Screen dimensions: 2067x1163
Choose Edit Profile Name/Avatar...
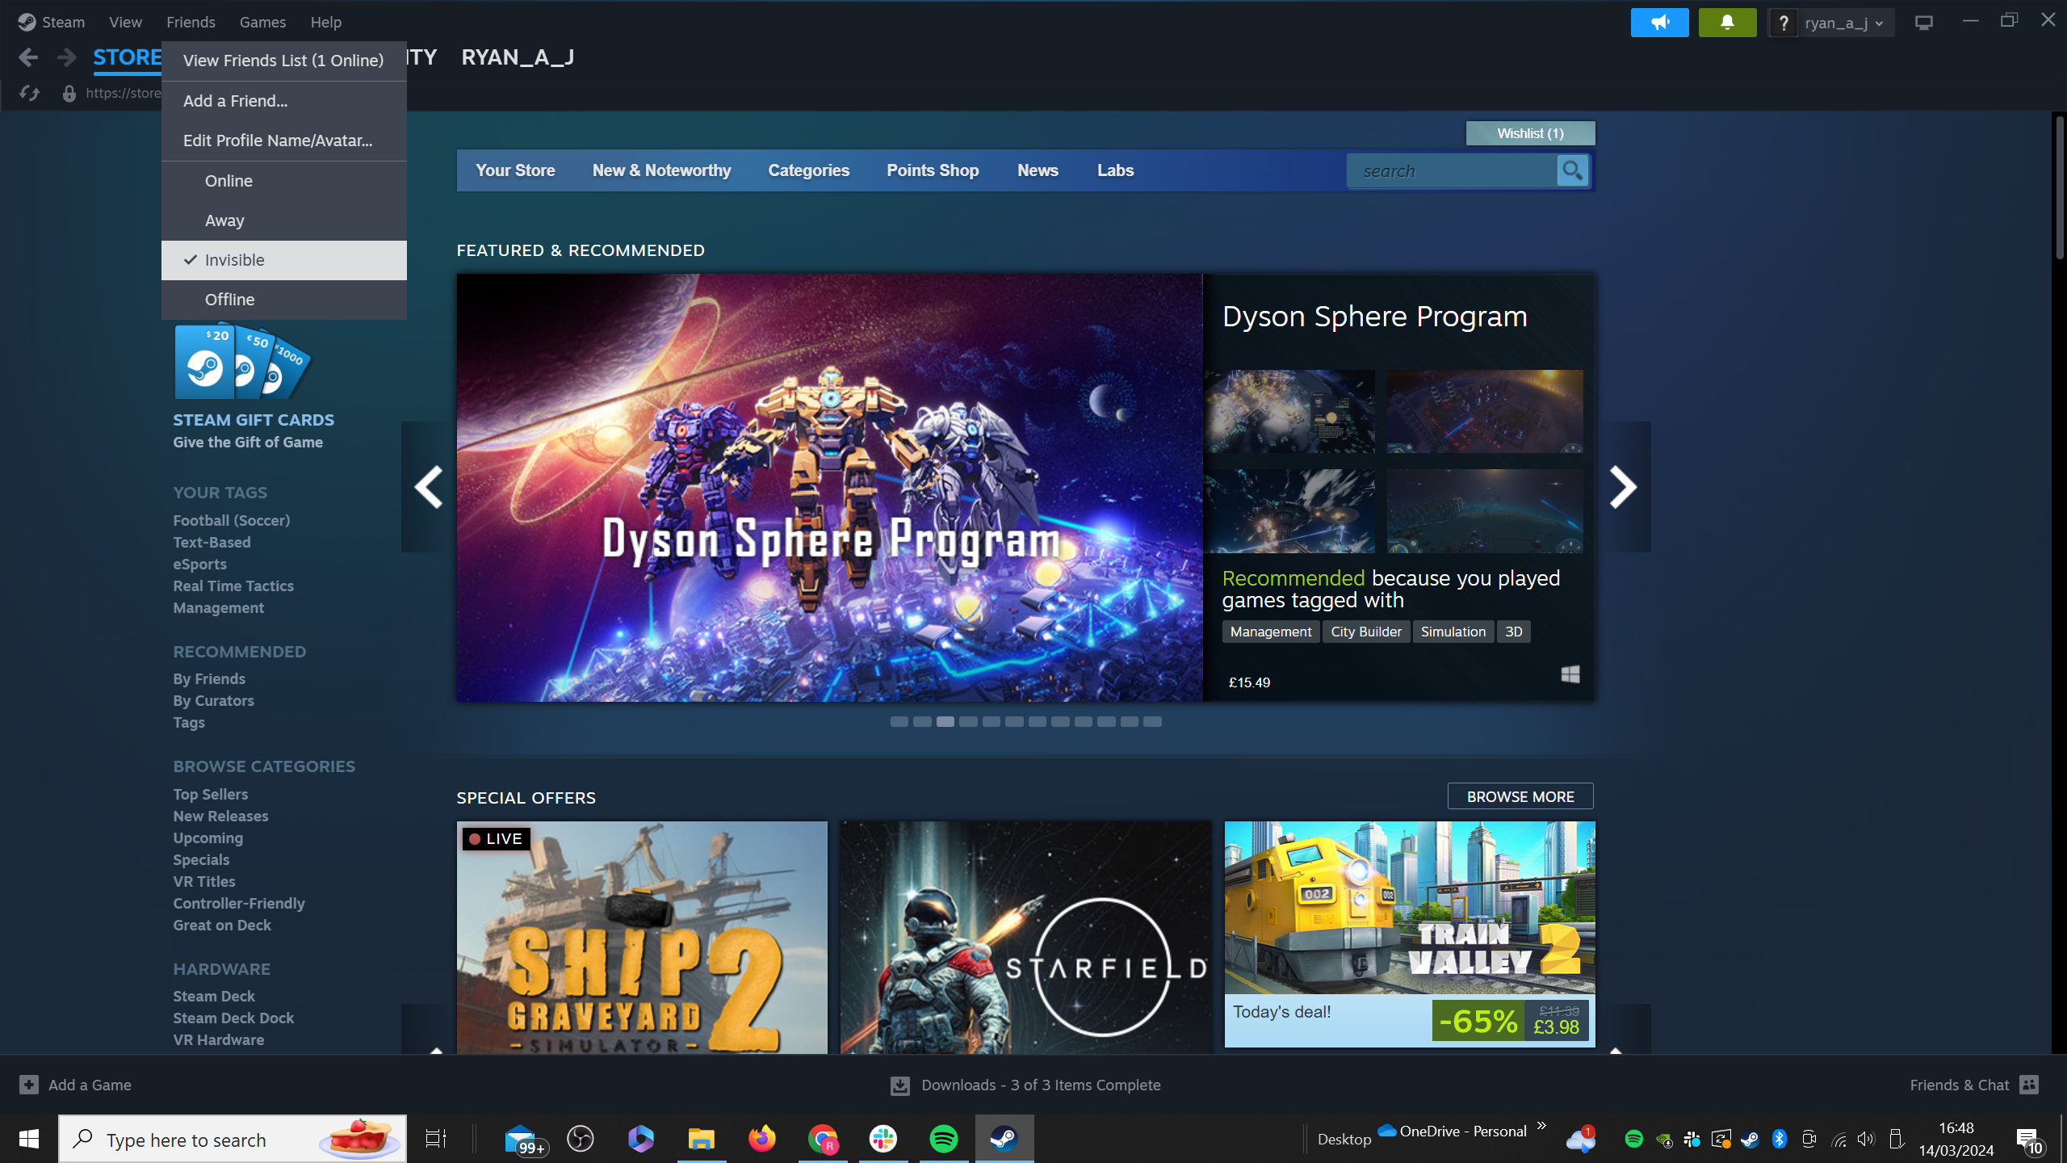click(284, 141)
